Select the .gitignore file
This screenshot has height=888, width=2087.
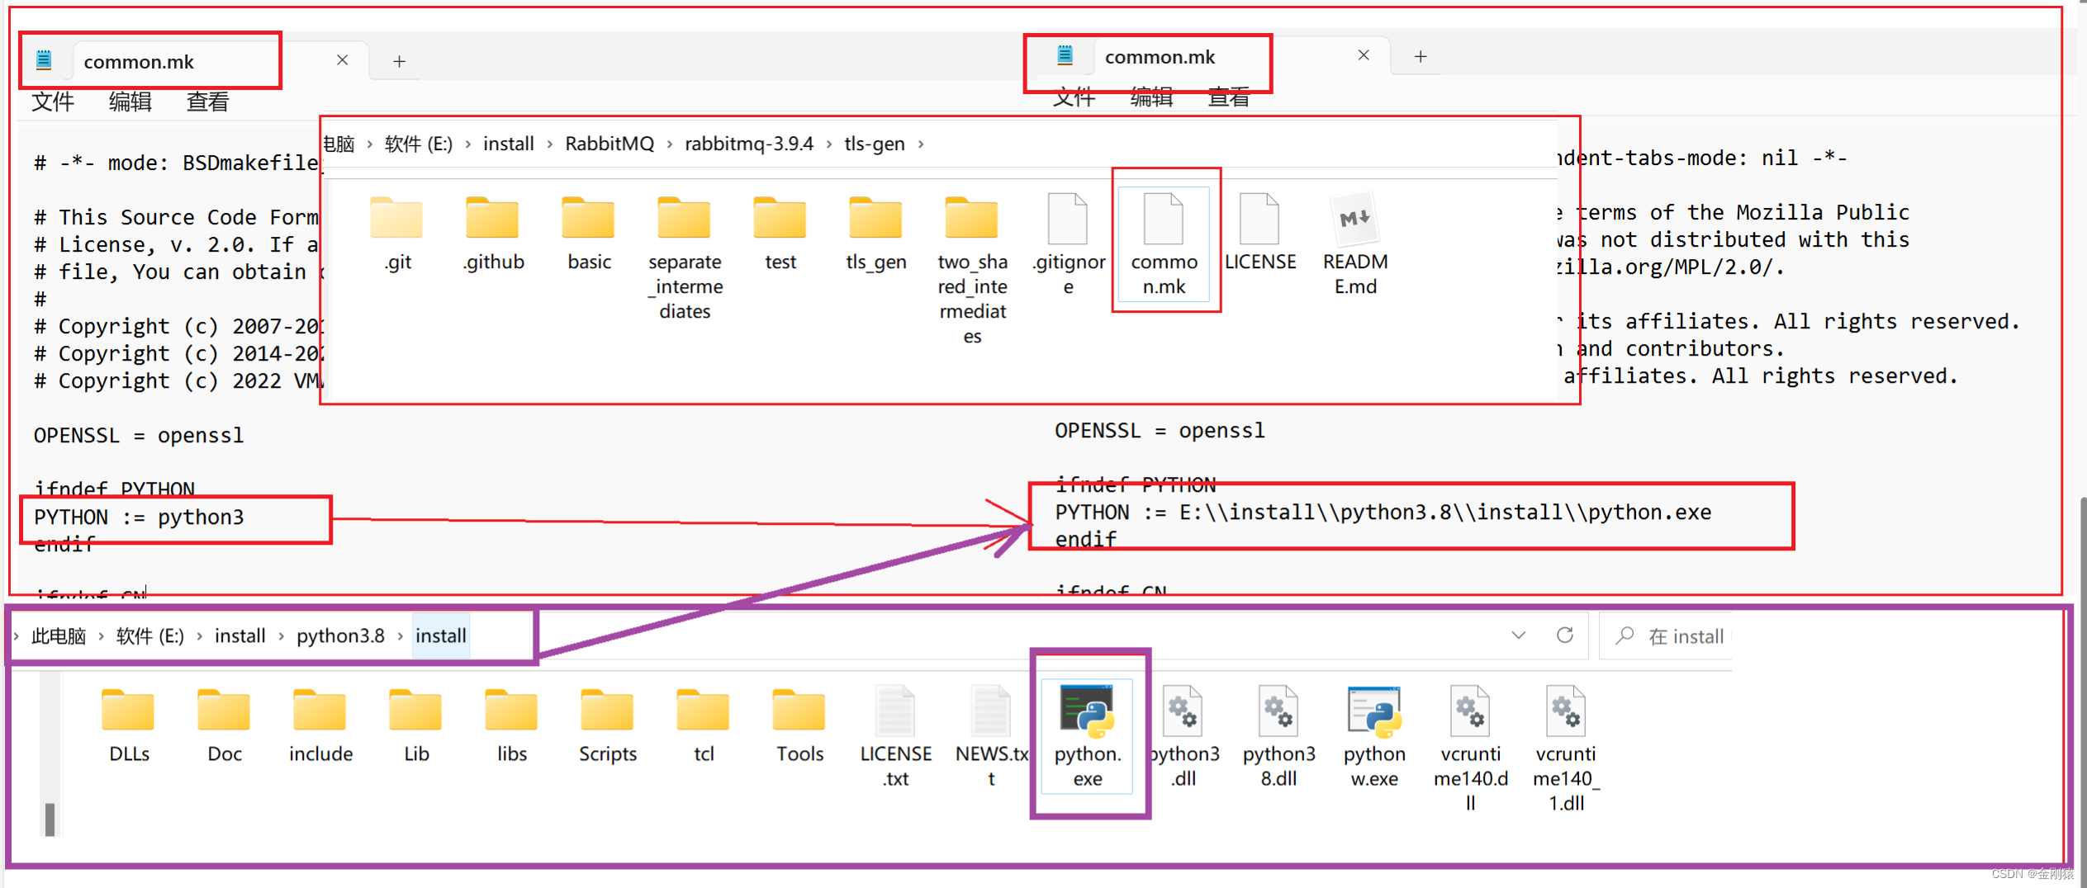(x=1068, y=245)
